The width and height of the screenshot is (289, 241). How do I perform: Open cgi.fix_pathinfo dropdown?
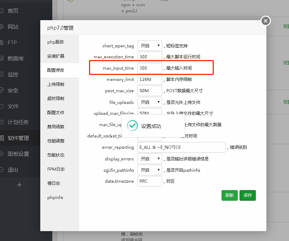pos(150,170)
